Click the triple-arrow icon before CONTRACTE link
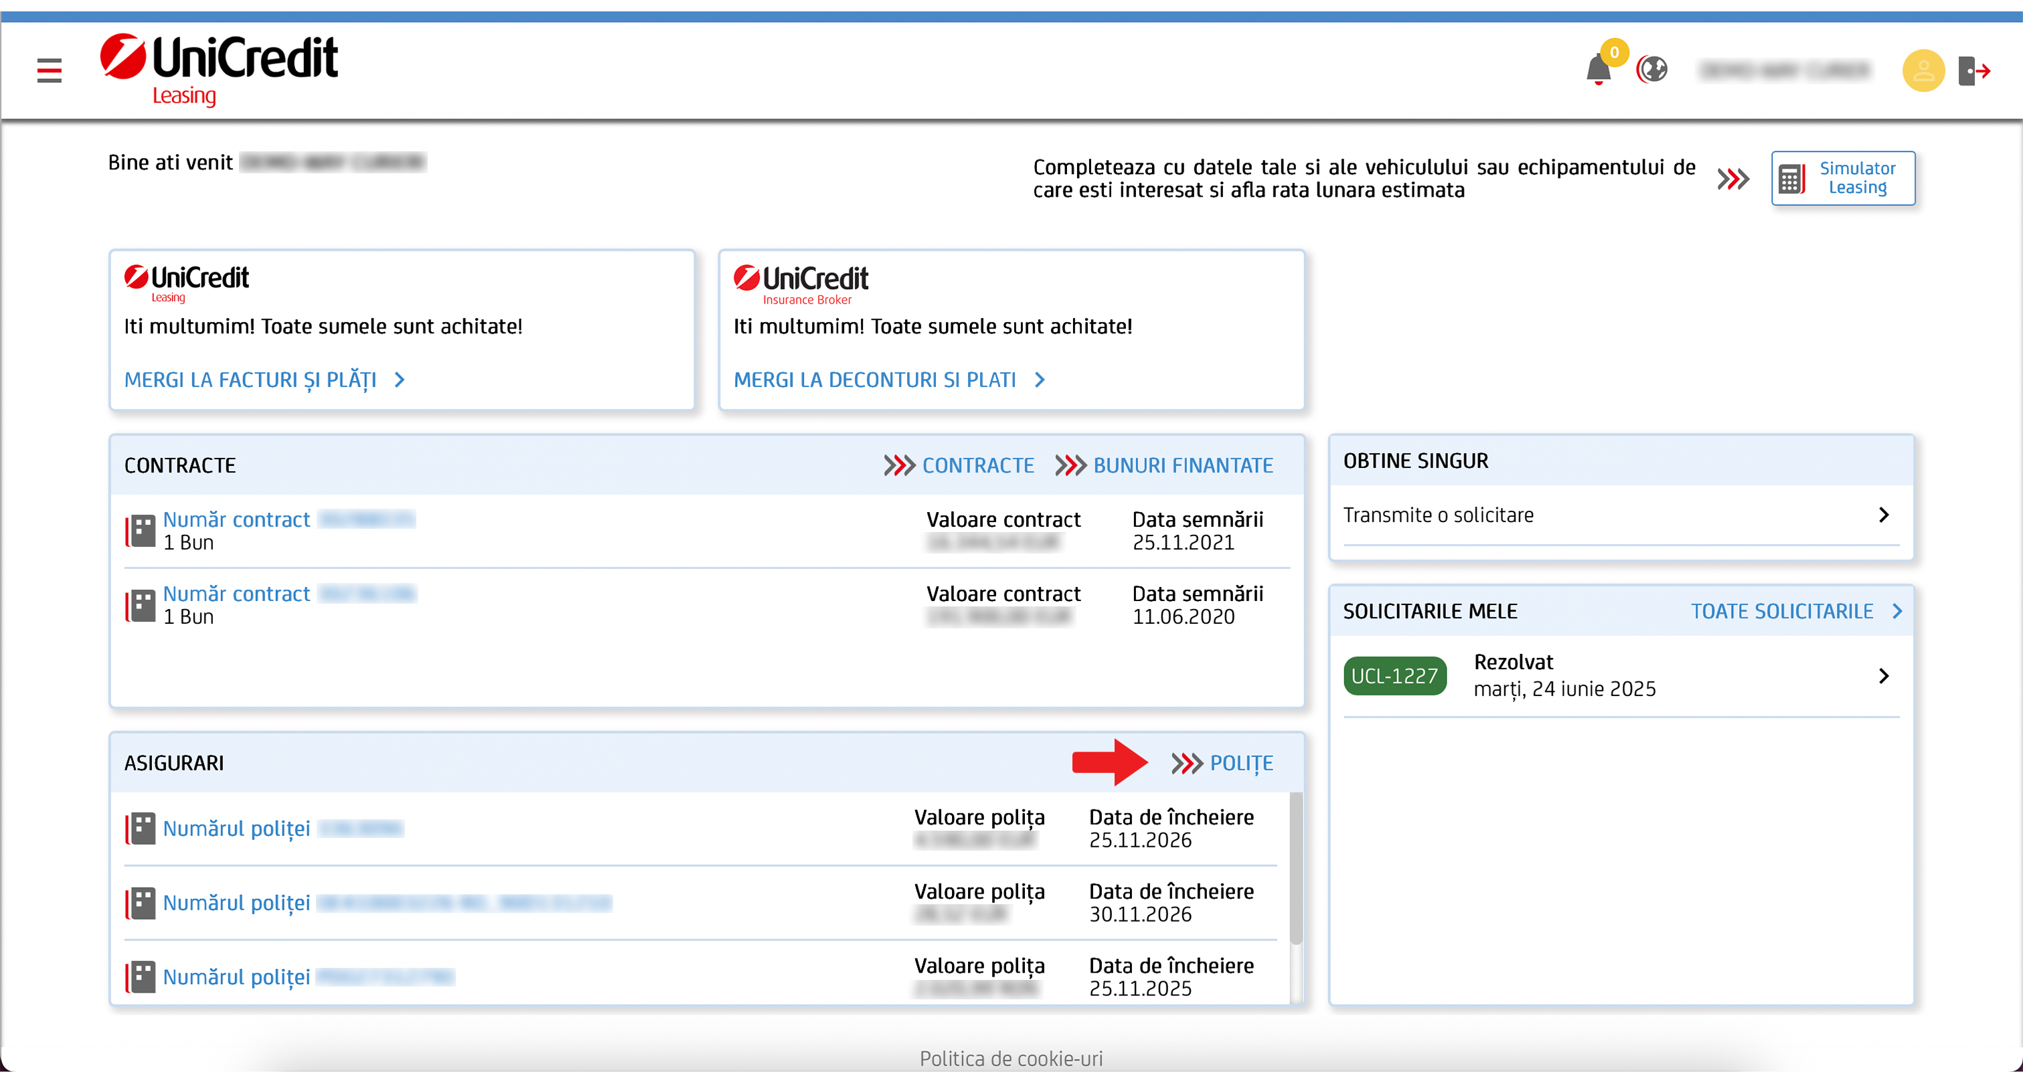Viewport: 2023px width, 1083px height. click(899, 466)
